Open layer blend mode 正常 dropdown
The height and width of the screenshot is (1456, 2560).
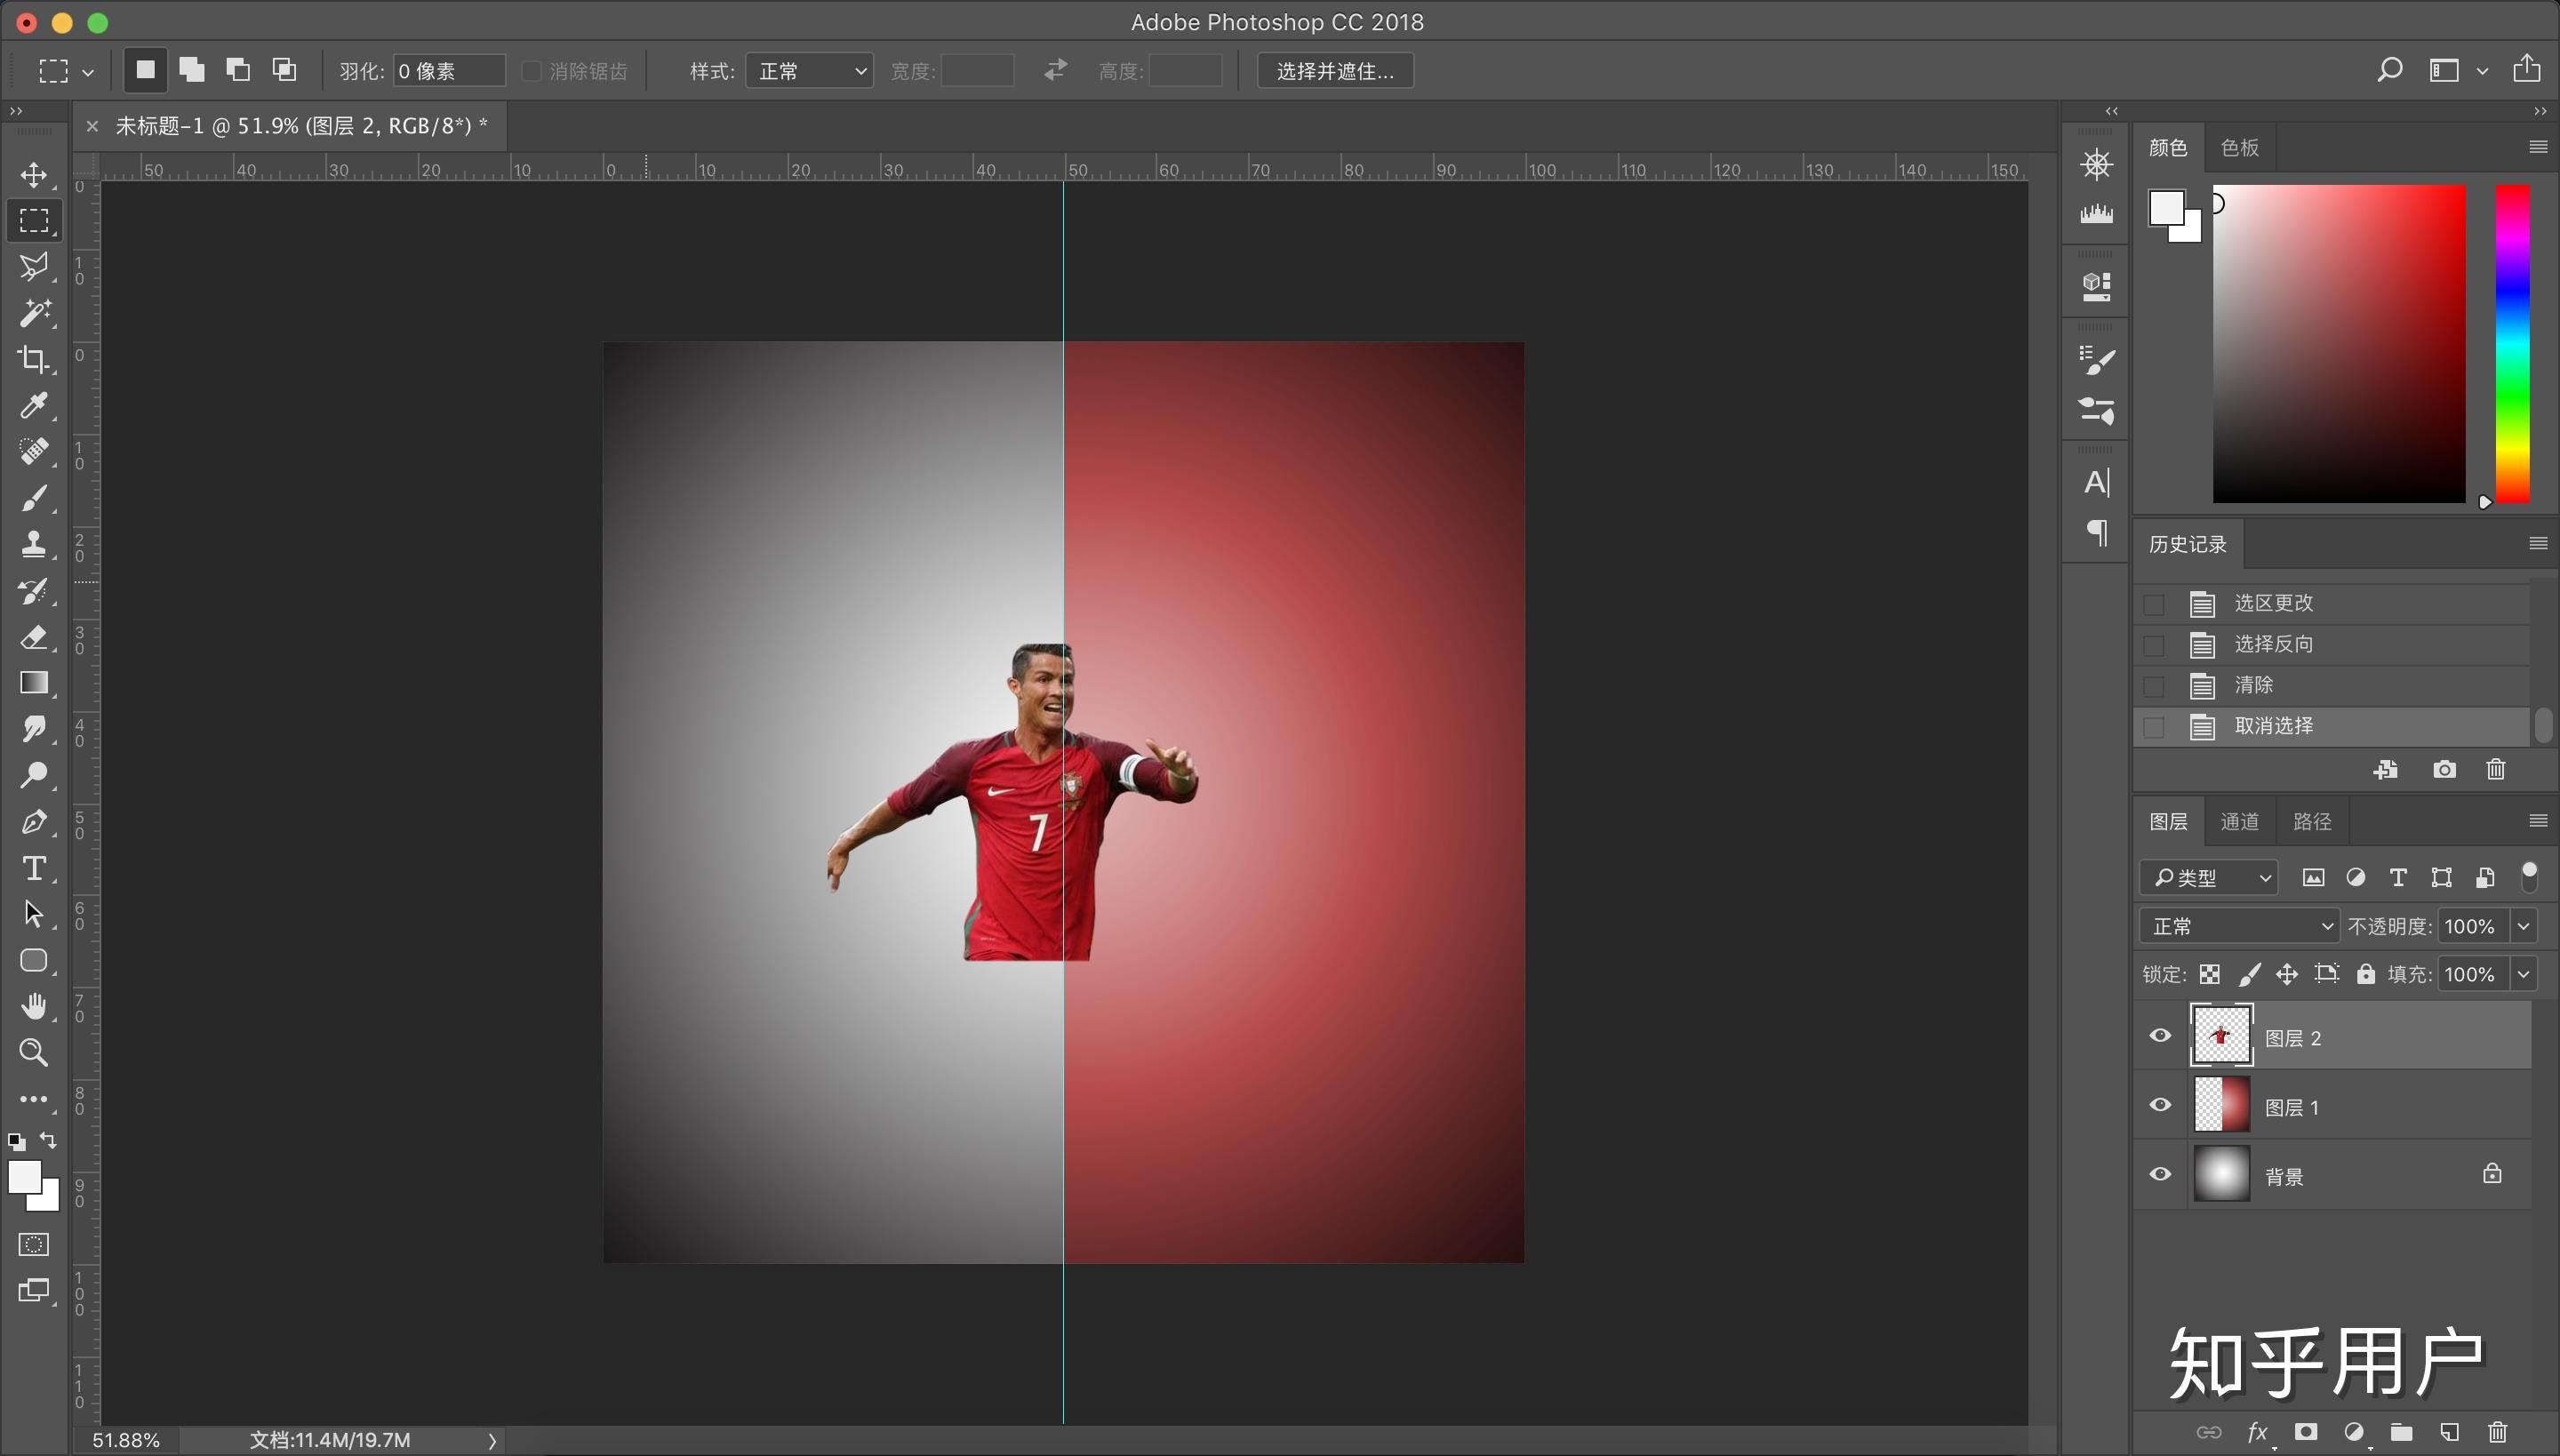[x=2238, y=926]
